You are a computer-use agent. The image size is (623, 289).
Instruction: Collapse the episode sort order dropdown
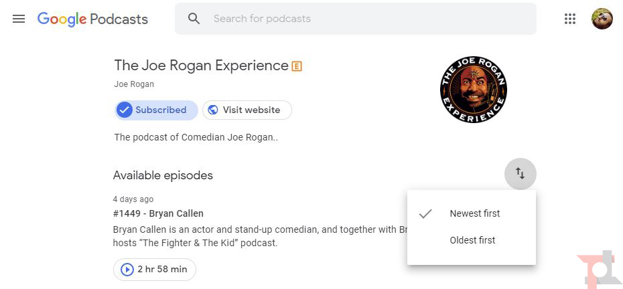click(520, 174)
